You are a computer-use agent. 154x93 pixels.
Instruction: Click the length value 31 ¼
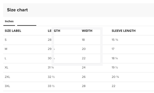point(51,67)
